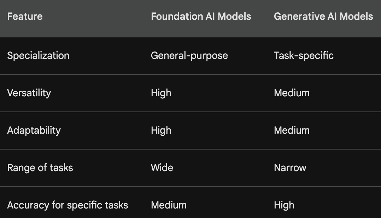Click the Feature column header
Screen dimensions: 381x218
pyautogui.click(x=25, y=17)
